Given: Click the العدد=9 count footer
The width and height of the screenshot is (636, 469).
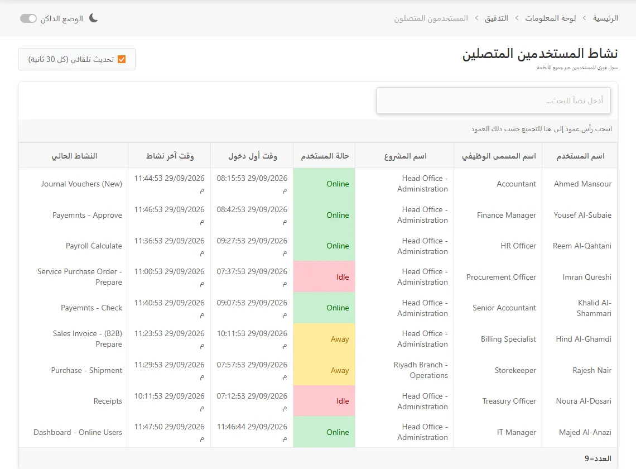Looking at the screenshot, I should (598, 458).
